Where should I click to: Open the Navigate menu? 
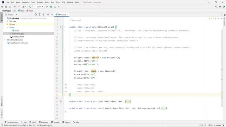(25, 2)
